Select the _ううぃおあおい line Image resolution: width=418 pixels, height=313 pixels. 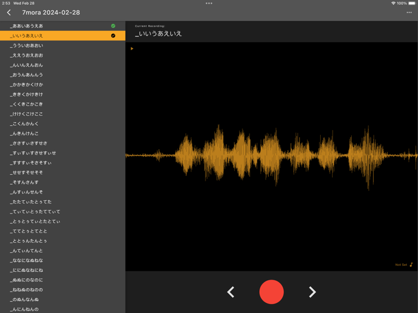point(63,45)
